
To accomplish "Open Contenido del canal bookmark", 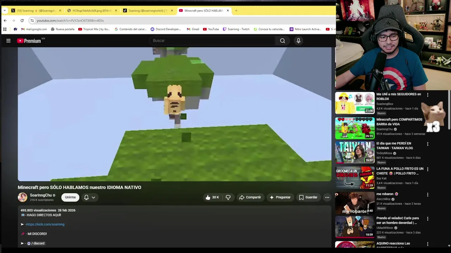I will (x=130, y=29).
